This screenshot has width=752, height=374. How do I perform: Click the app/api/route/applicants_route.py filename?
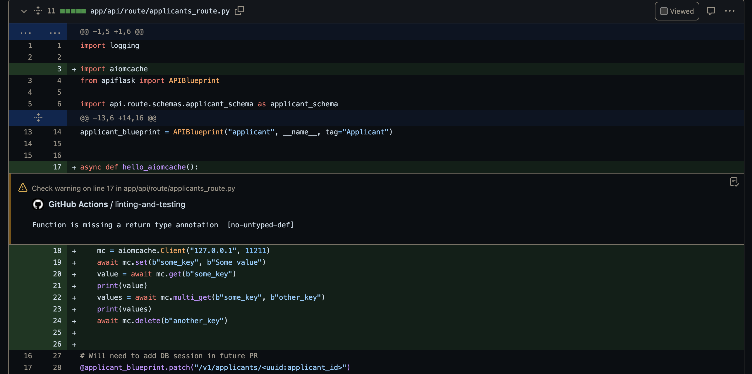coord(160,11)
